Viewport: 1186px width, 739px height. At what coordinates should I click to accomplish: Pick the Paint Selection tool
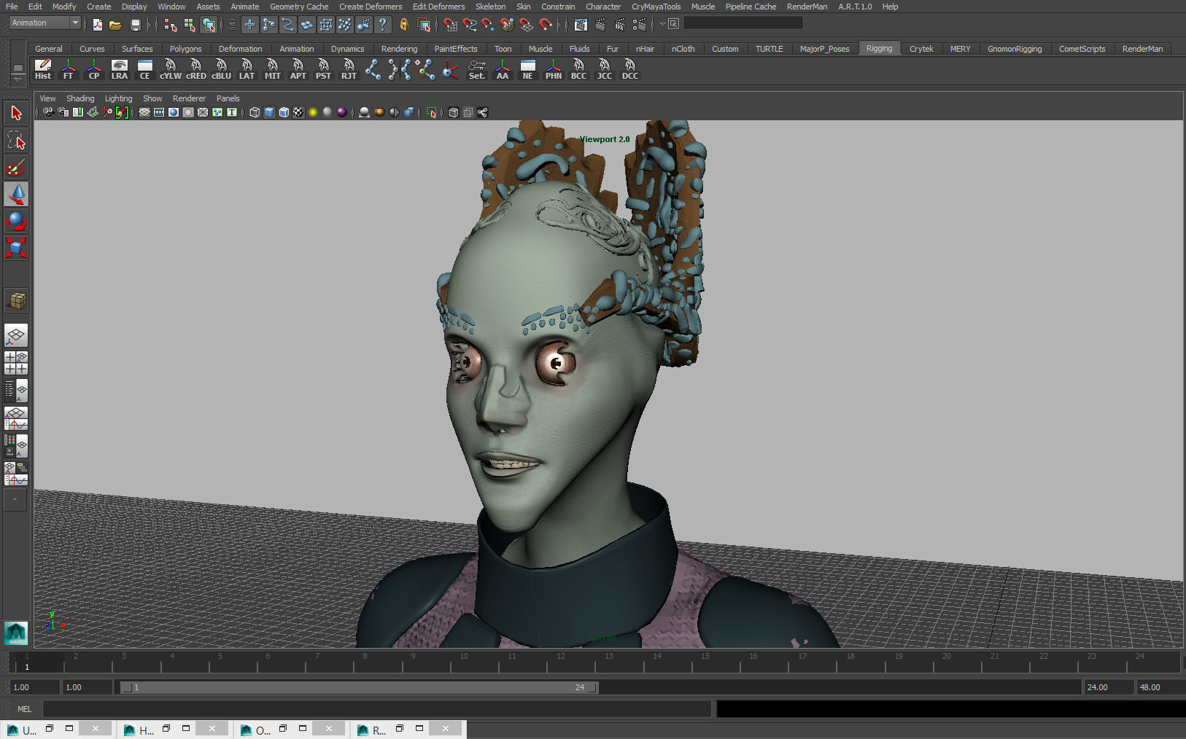pyautogui.click(x=16, y=167)
